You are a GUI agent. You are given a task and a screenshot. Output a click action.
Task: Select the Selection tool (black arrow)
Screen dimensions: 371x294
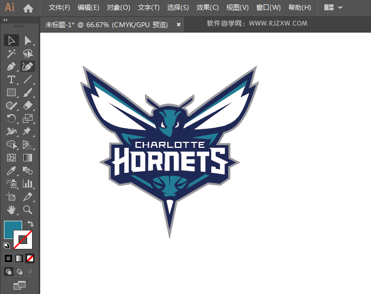coord(11,40)
